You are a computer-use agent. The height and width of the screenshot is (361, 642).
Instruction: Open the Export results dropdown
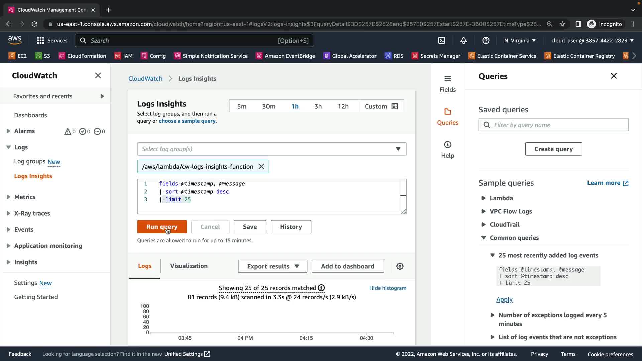(x=273, y=266)
